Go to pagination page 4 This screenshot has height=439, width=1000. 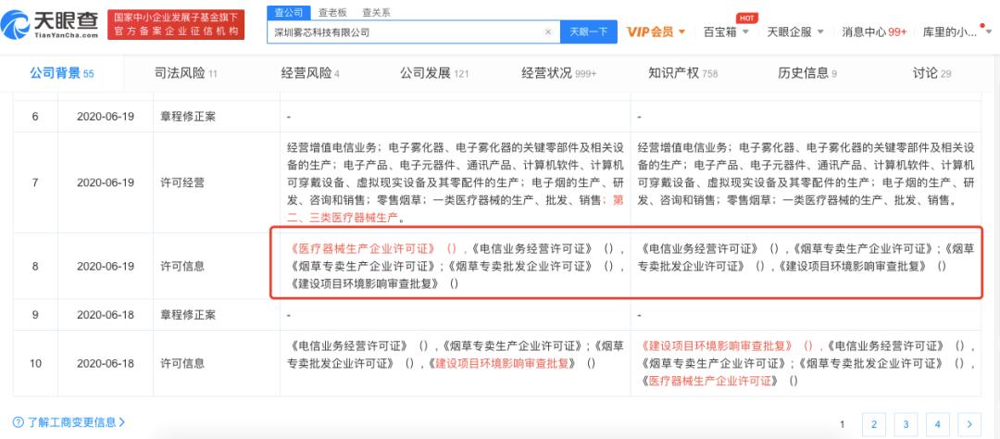tap(937, 424)
